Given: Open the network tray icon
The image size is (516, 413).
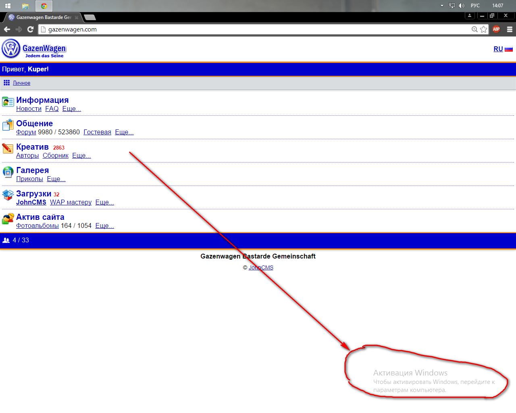Looking at the screenshot, I should click(452, 6).
